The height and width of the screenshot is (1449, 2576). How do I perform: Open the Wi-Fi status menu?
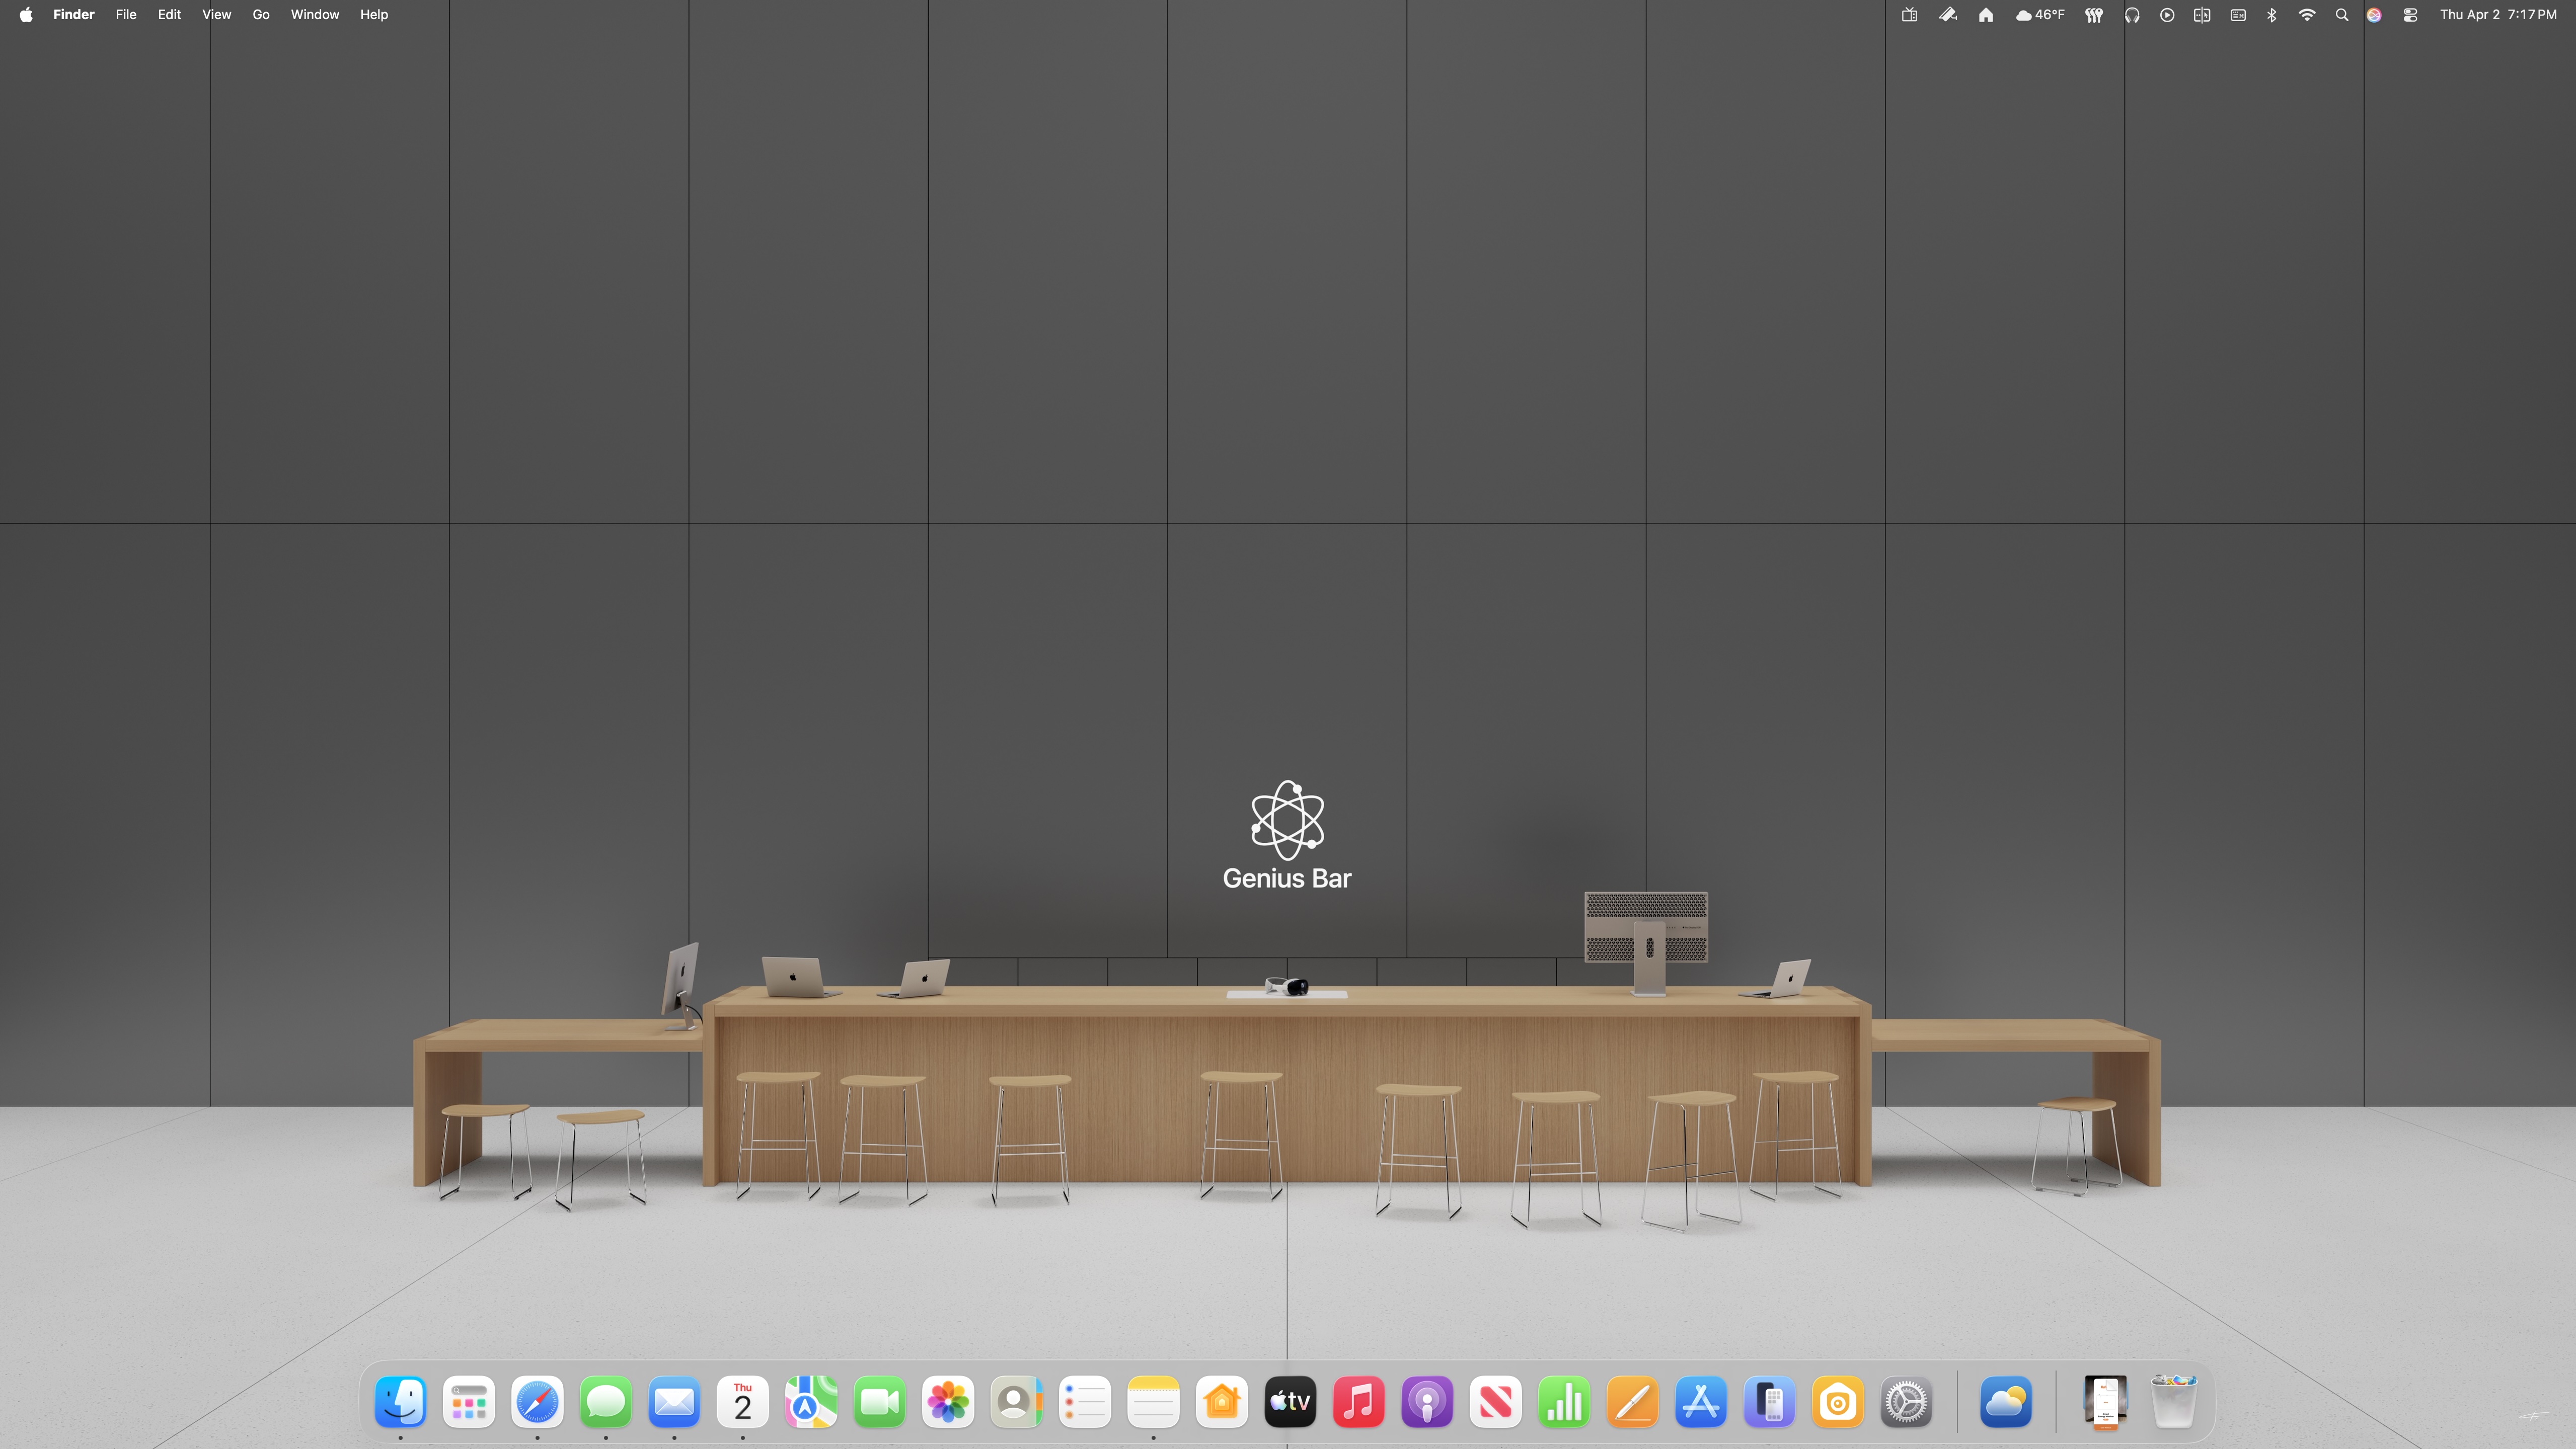tap(2307, 15)
